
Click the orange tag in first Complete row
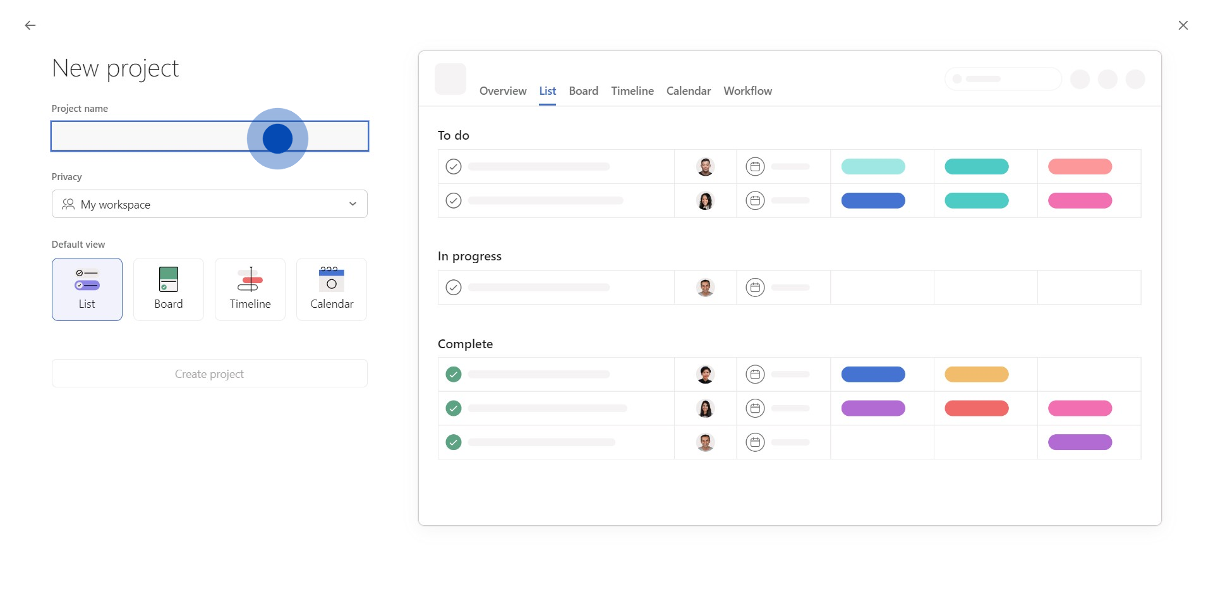(x=976, y=375)
